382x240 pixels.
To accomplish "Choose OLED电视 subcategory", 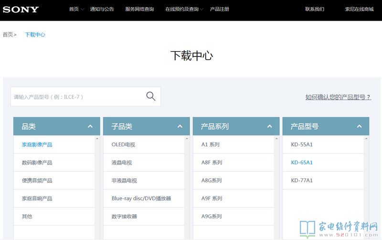I will click(x=123, y=144).
